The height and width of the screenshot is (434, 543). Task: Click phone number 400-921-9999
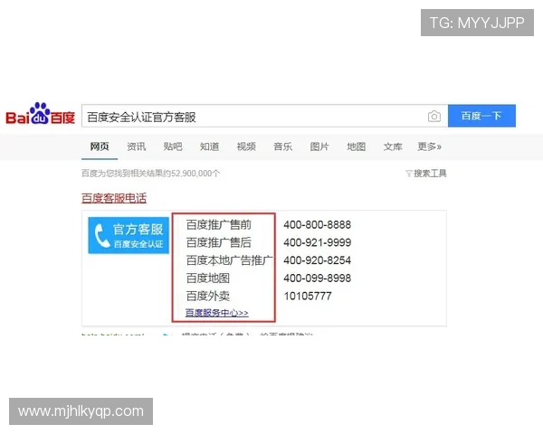[x=318, y=242]
